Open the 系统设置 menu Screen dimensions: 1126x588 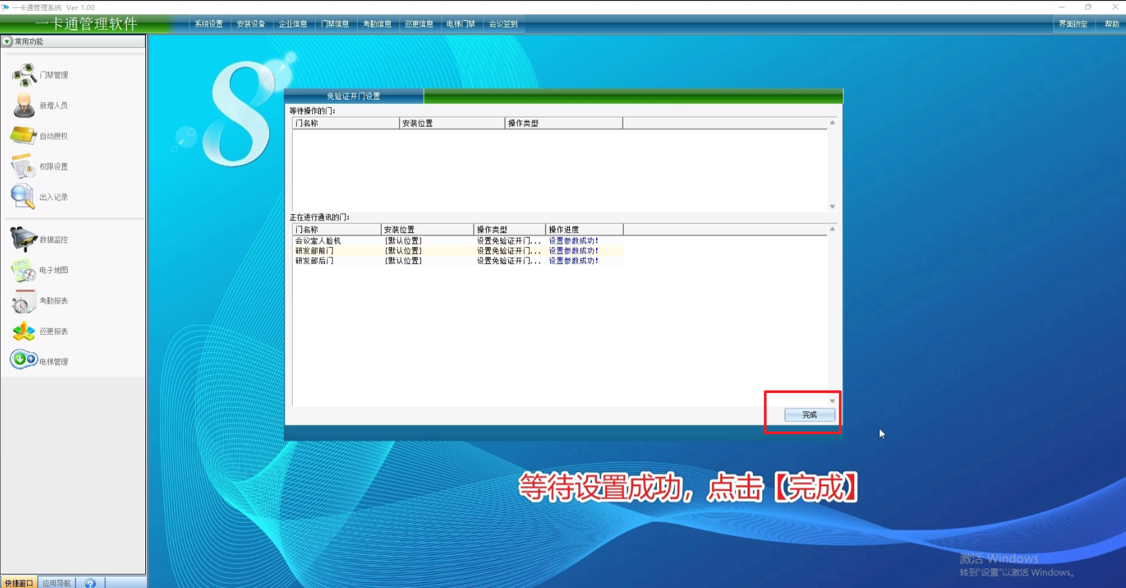(x=209, y=24)
